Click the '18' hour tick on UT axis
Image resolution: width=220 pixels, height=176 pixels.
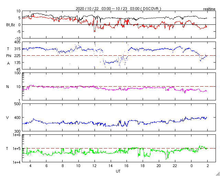point(143,166)
